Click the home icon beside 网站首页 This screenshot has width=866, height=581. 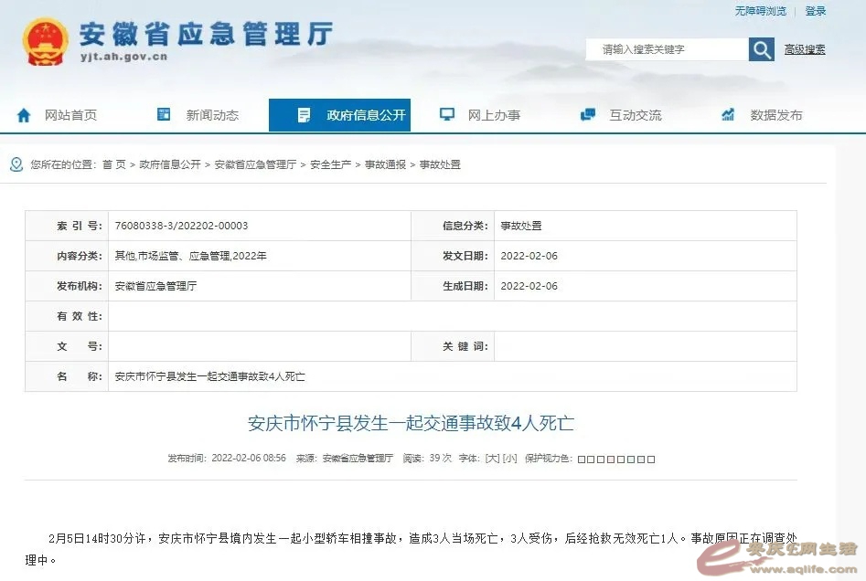click(x=24, y=115)
